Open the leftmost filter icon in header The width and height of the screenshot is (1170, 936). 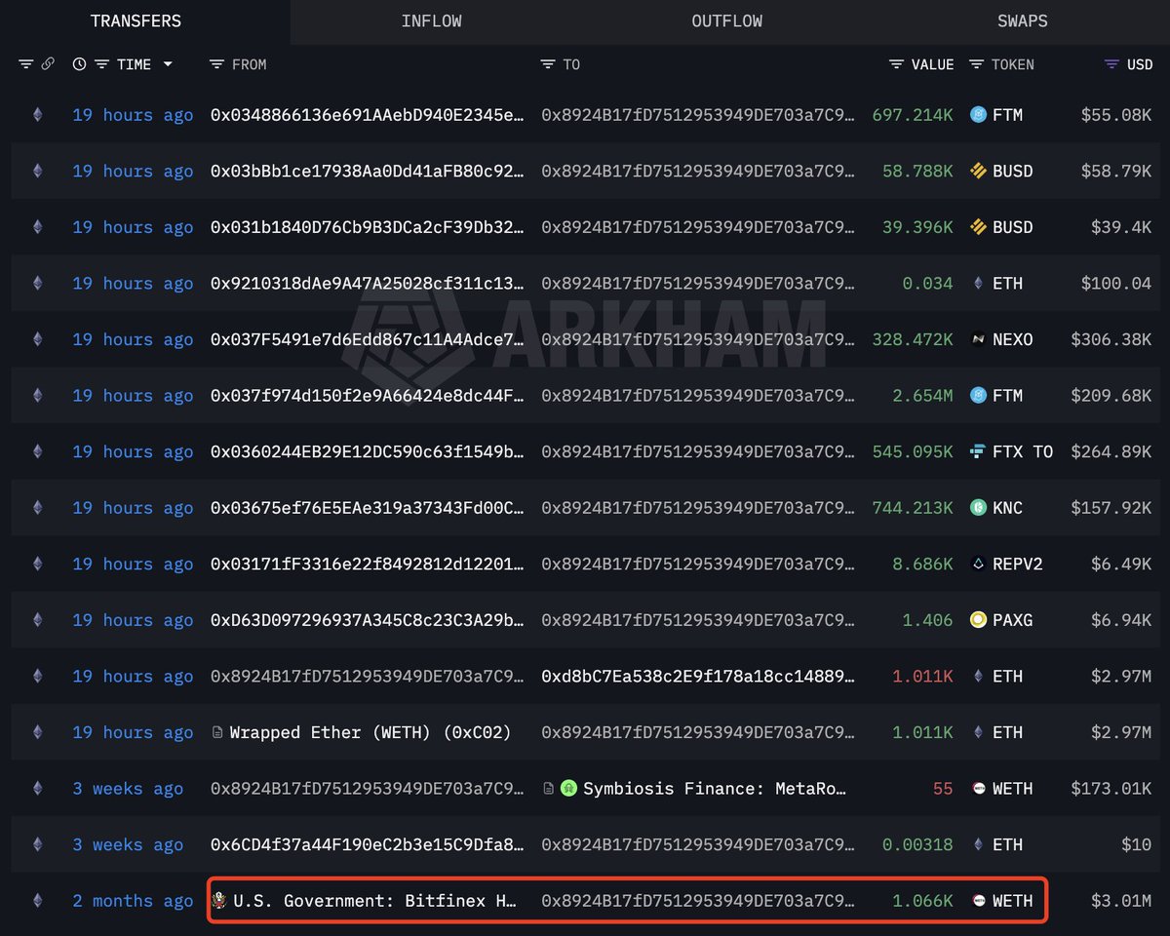click(x=25, y=64)
